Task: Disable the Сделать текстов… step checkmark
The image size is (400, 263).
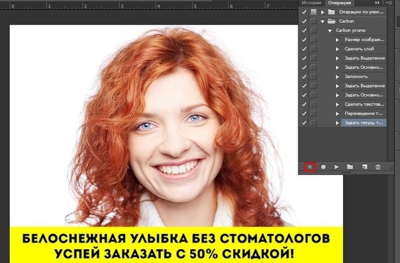Action: (x=304, y=104)
